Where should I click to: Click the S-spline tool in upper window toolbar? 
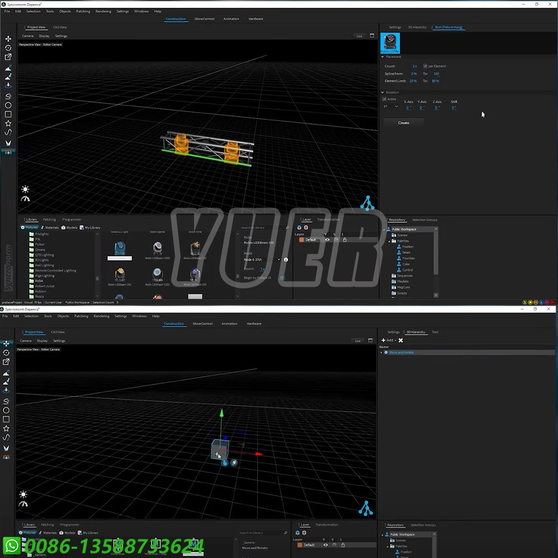pos(8,96)
